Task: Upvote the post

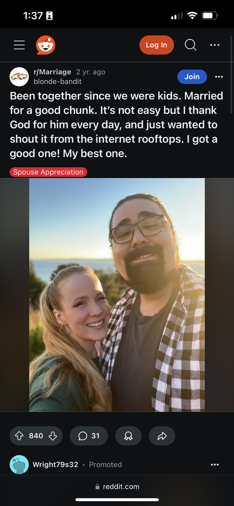Action: [19, 436]
